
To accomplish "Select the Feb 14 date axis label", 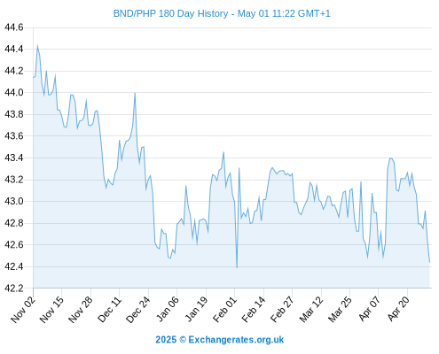I will click(x=254, y=309).
